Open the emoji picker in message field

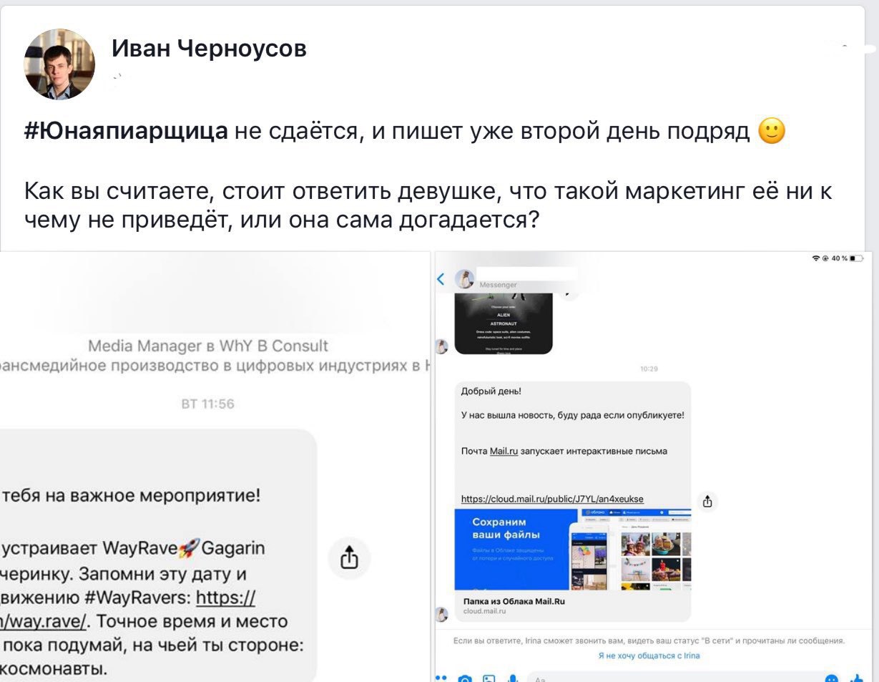(831, 679)
